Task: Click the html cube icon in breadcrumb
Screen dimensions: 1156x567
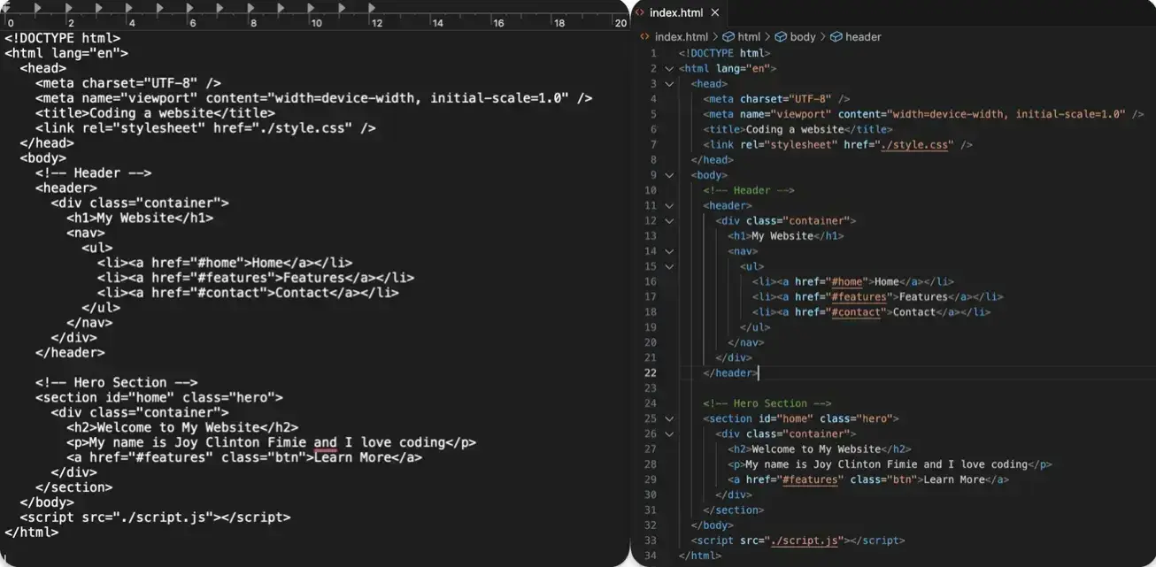Action: (x=728, y=37)
